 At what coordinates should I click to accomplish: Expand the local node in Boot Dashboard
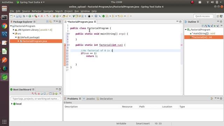tap(12, 104)
